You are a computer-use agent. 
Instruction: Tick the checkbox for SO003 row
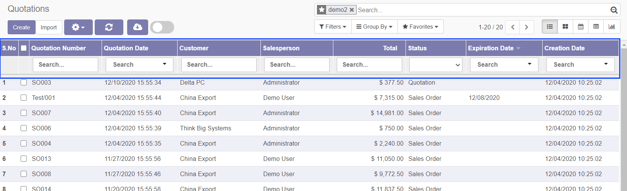pyautogui.click(x=24, y=82)
